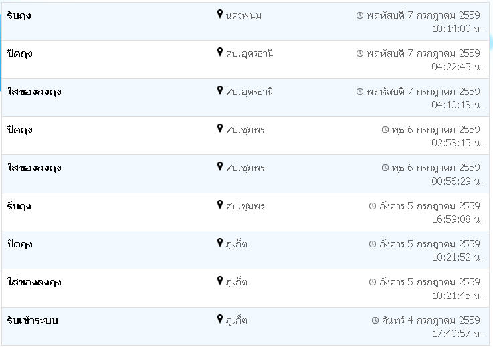Click the 17:40:57 น. timestamp
This screenshot has width=493, height=347.
tap(458, 333)
